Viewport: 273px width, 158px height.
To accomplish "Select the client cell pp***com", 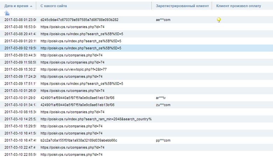I will 163,140.
